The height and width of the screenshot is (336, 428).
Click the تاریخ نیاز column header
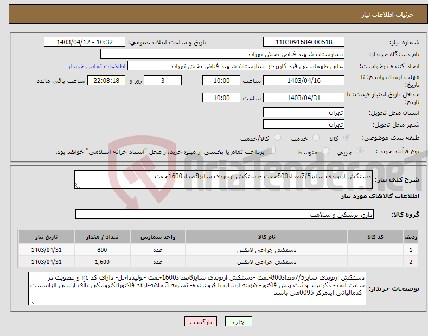coord(47,237)
